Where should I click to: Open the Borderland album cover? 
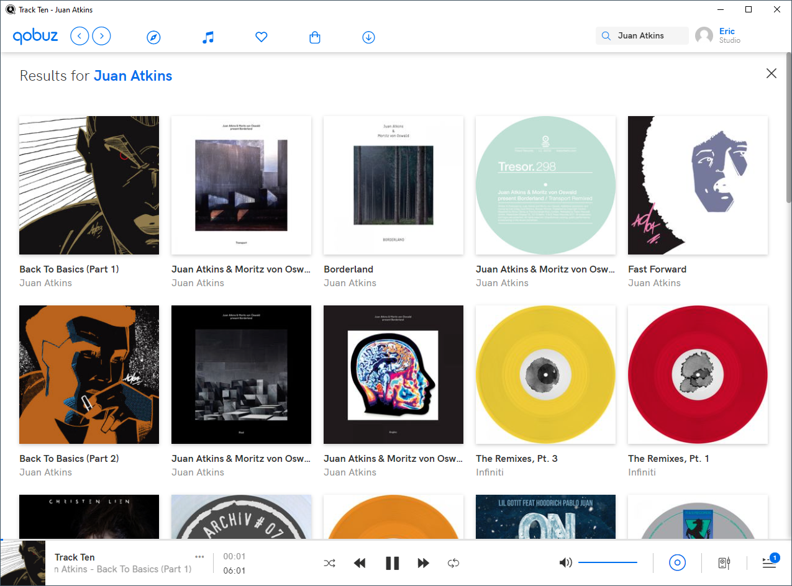[393, 185]
